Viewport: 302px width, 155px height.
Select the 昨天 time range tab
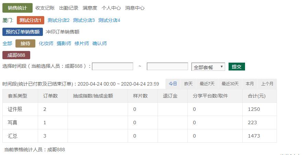[x=188, y=84]
